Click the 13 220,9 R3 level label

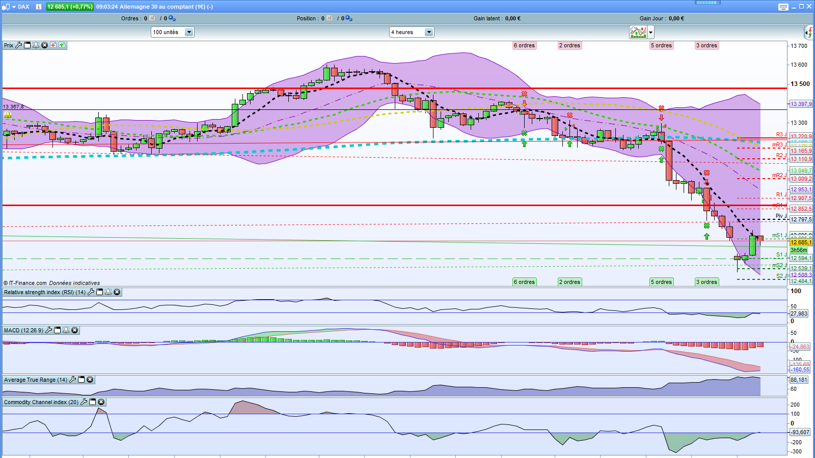click(x=801, y=136)
